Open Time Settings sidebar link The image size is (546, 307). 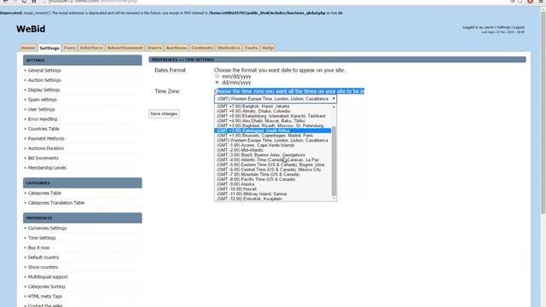(42, 238)
